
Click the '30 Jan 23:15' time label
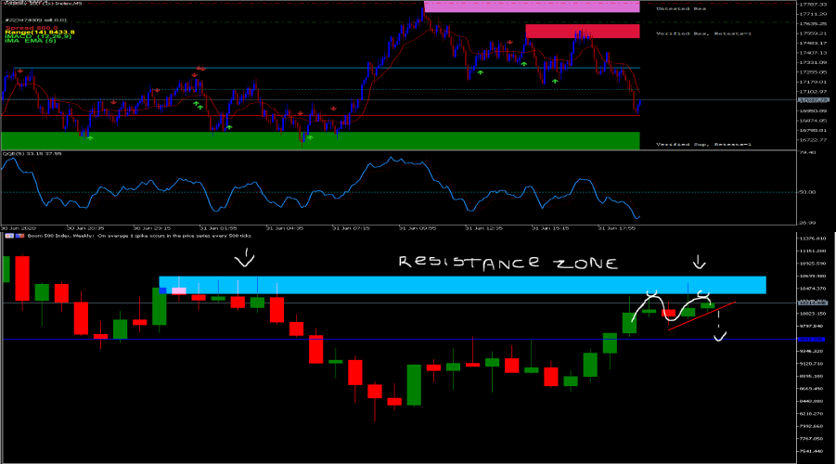point(152,227)
